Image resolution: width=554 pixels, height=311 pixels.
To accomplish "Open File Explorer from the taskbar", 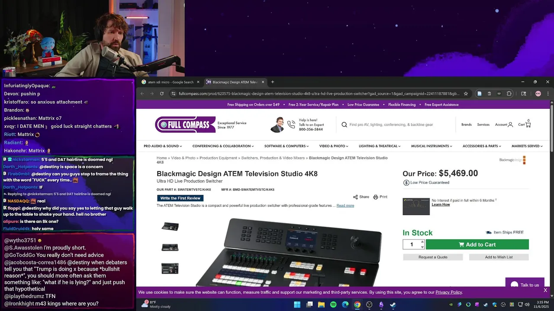I will [321, 305].
